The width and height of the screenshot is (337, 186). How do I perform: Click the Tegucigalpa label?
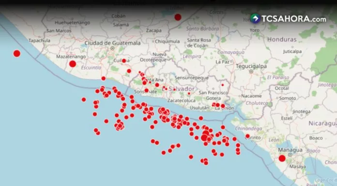tap(251, 66)
